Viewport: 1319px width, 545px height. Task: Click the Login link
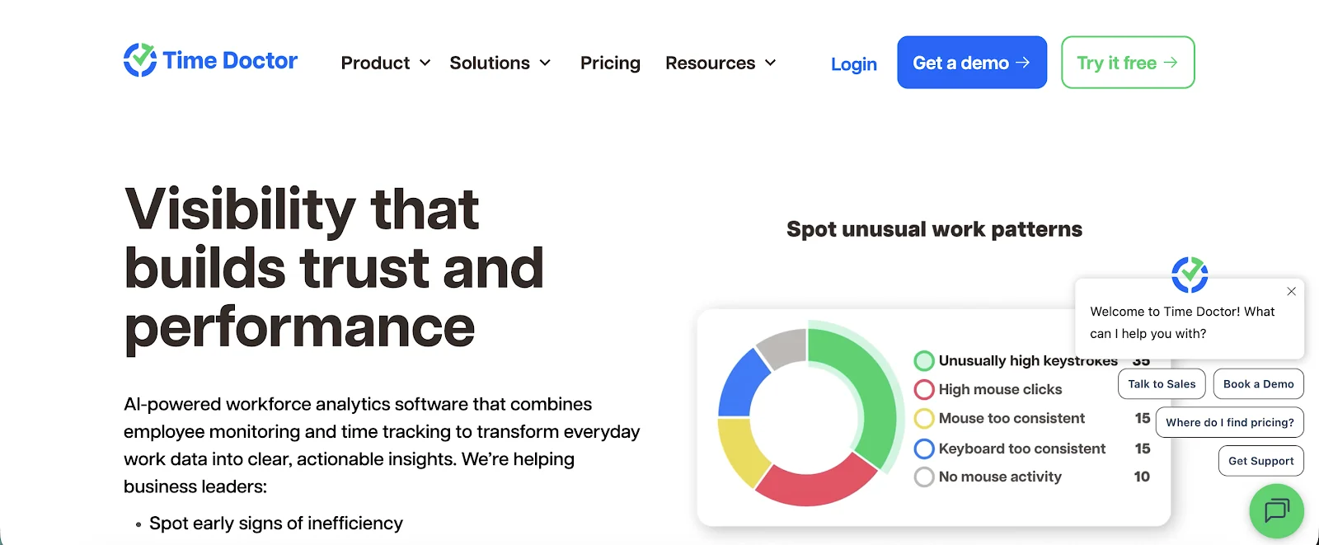(854, 63)
